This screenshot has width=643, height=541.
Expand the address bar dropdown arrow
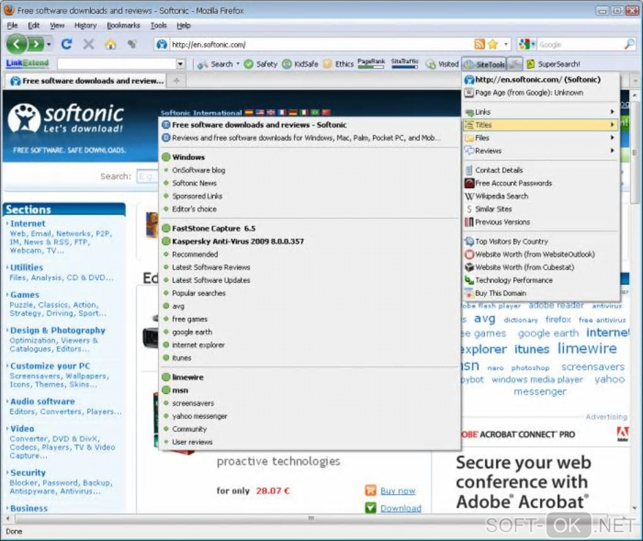[x=506, y=44]
